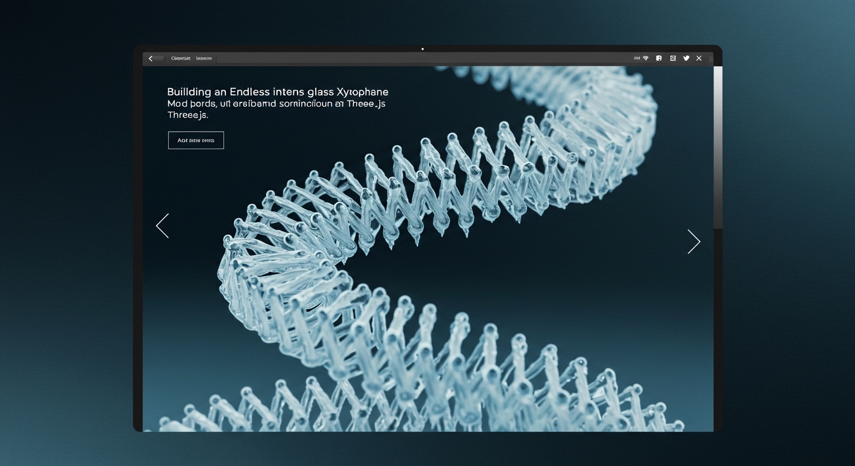
Task: Show the previous slide with left chevron
Action: (x=162, y=226)
